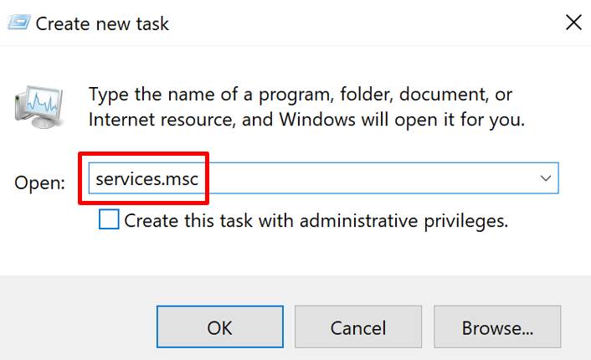Click empty space inside the Open field
591x360 pixels.
click(368, 178)
